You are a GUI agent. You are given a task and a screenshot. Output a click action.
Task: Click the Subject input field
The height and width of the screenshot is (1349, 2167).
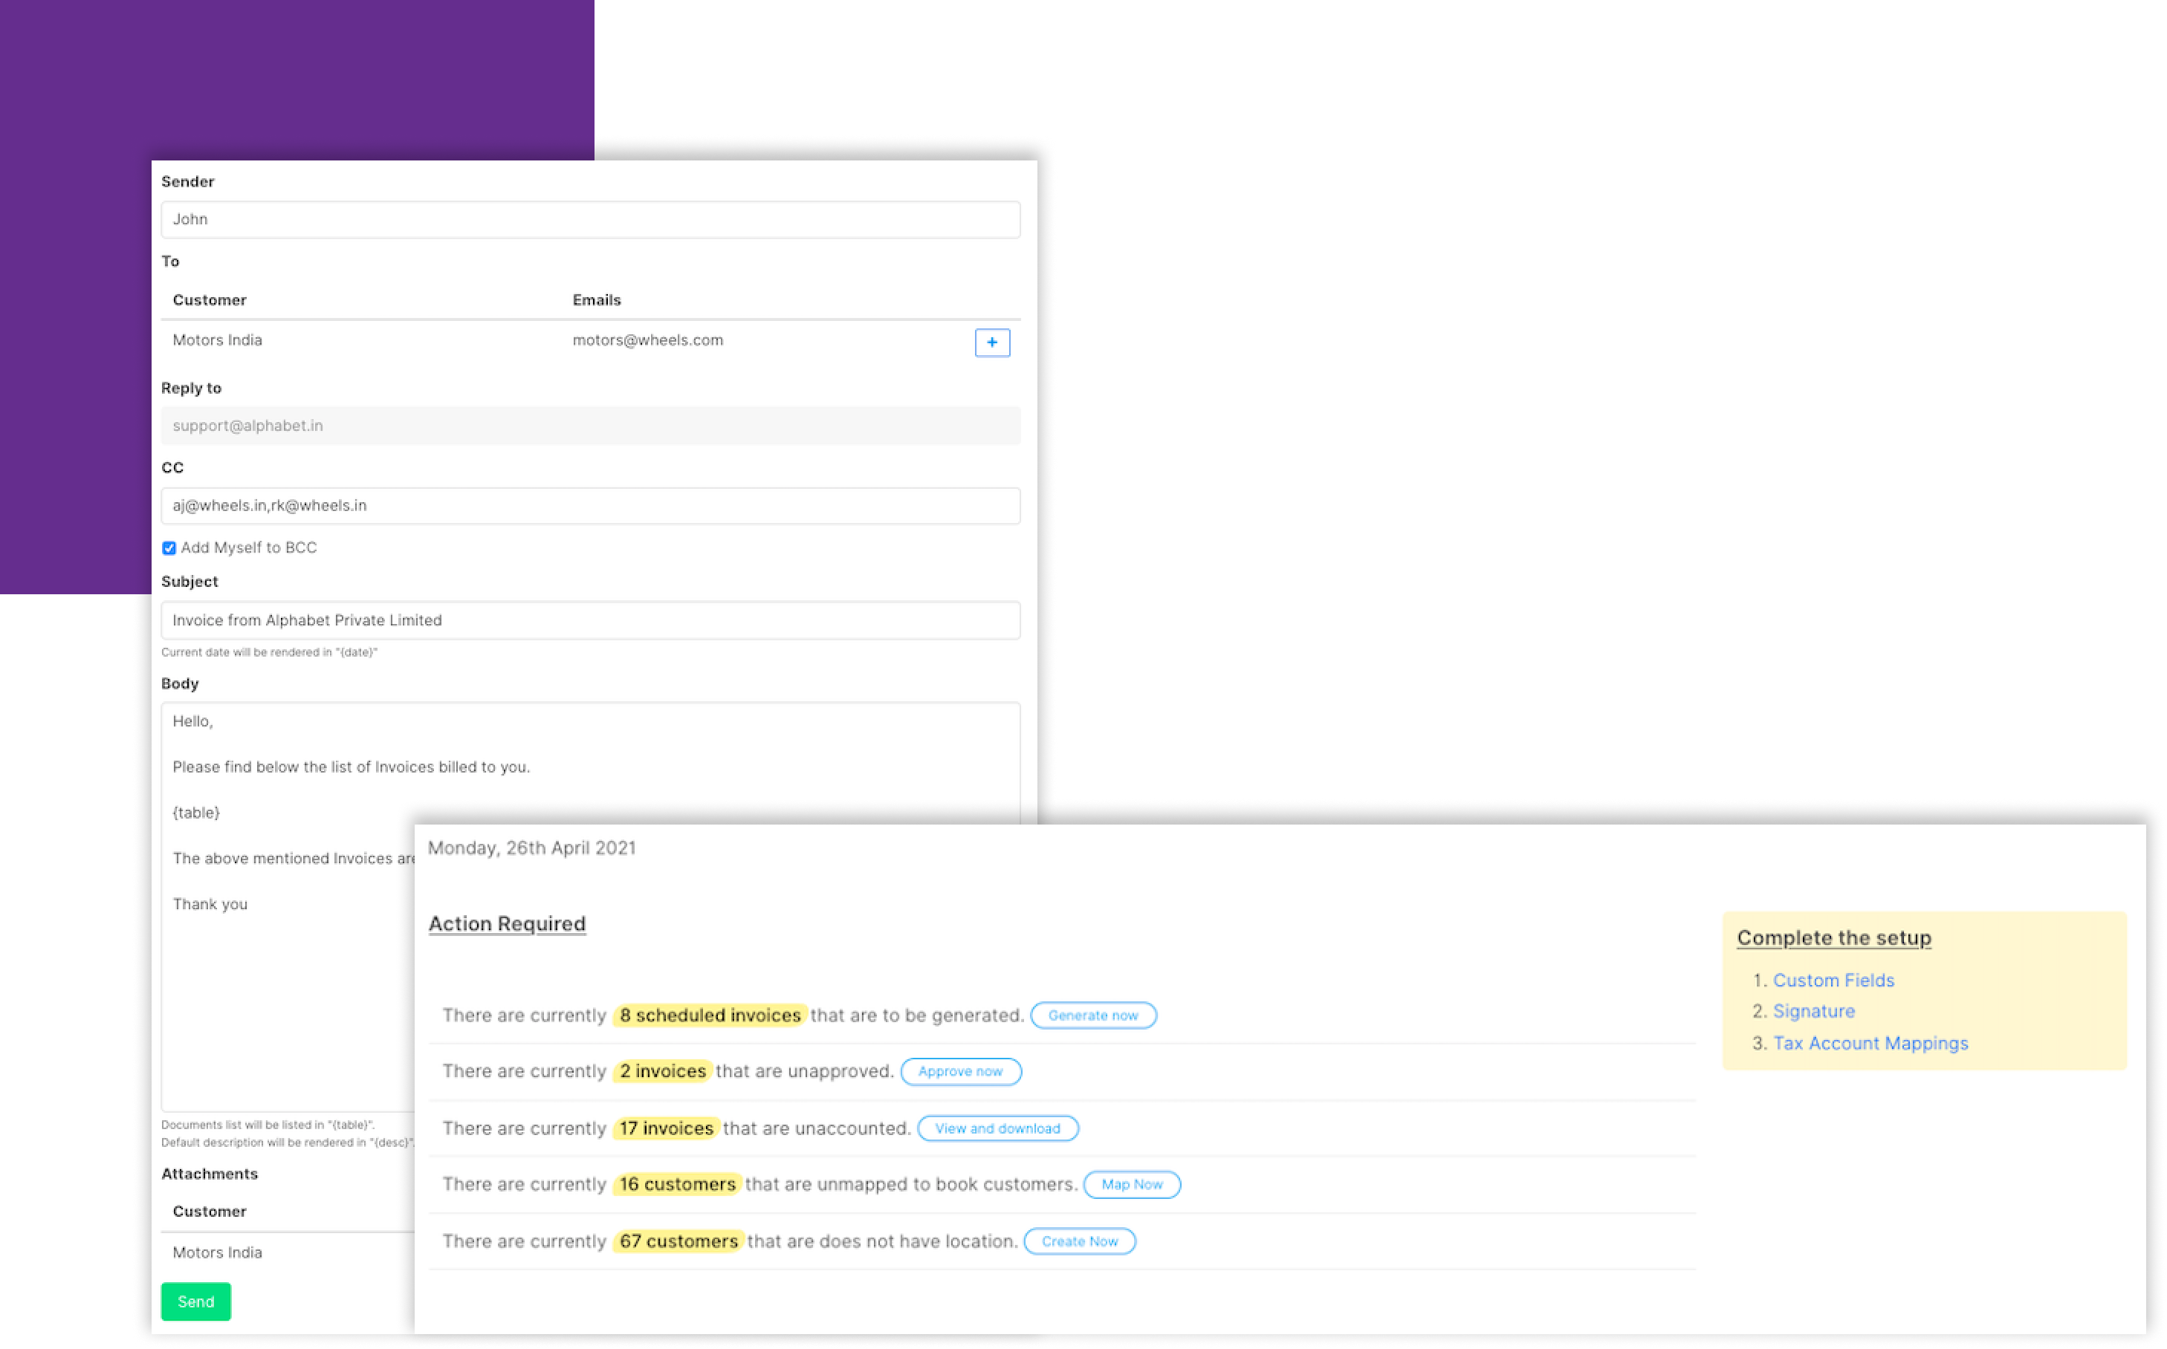point(590,620)
